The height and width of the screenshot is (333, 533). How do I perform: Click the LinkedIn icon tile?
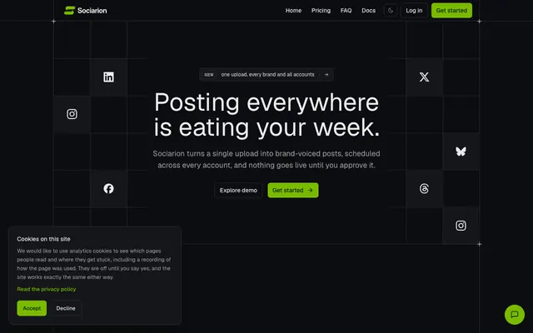109,77
